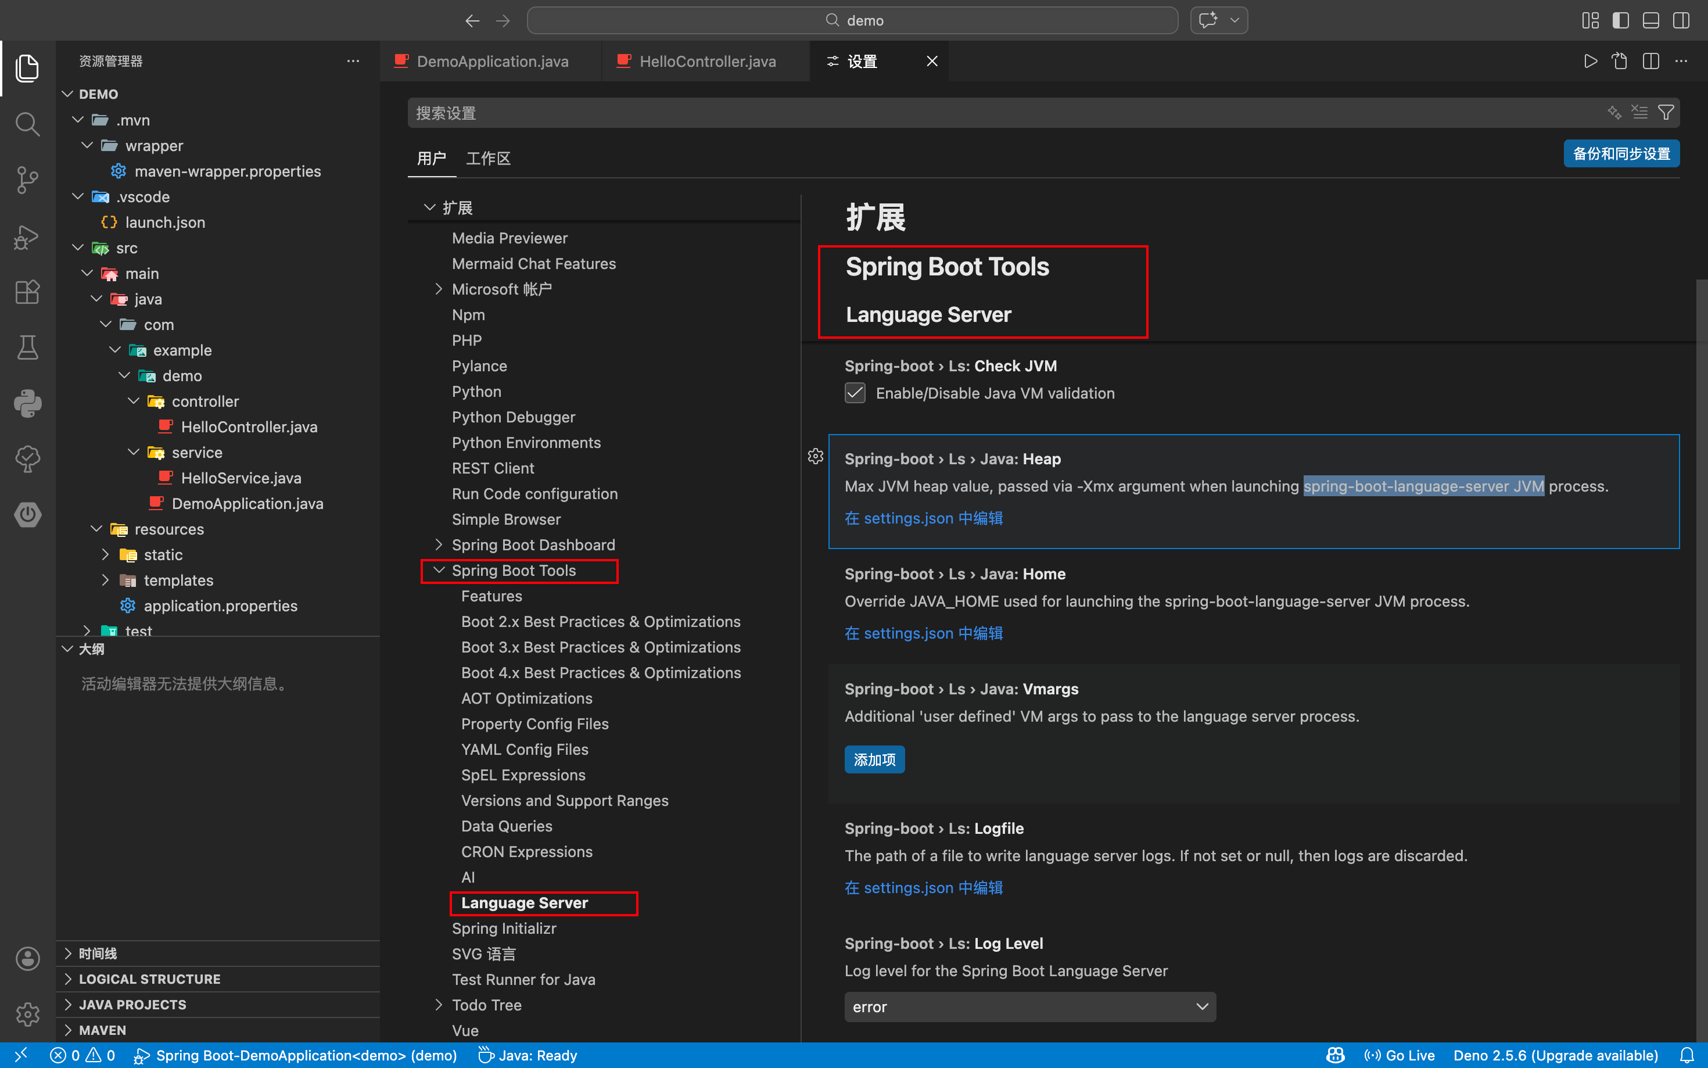Clear settings search input icon

(x=1639, y=112)
